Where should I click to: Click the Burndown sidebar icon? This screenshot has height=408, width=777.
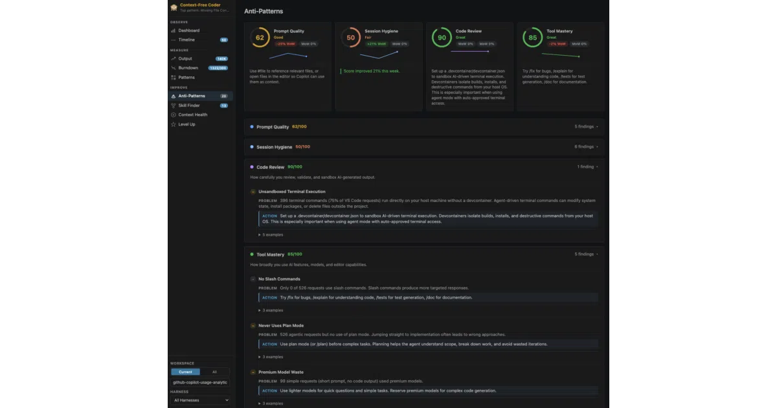[x=173, y=68]
